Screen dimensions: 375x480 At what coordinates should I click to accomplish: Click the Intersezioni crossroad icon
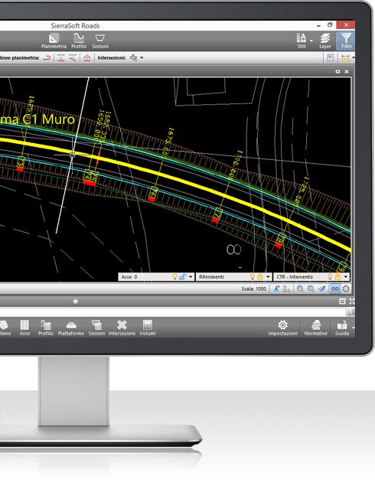click(133, 57)
